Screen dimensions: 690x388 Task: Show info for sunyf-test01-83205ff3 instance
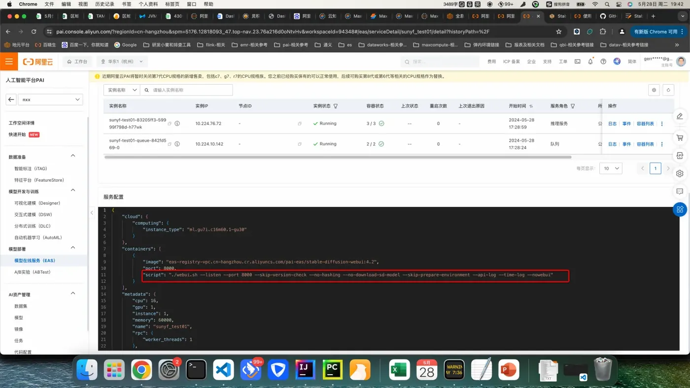pos(177,124)
